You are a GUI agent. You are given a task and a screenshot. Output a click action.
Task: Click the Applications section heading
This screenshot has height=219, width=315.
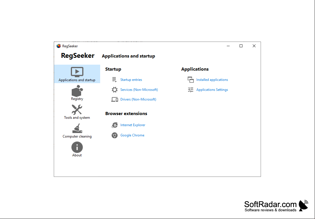click(x=195, y=69)
